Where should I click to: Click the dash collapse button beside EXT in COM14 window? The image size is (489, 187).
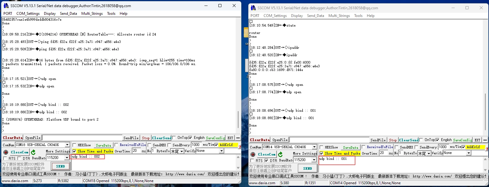pyautogui.click(x=485, y=140)
